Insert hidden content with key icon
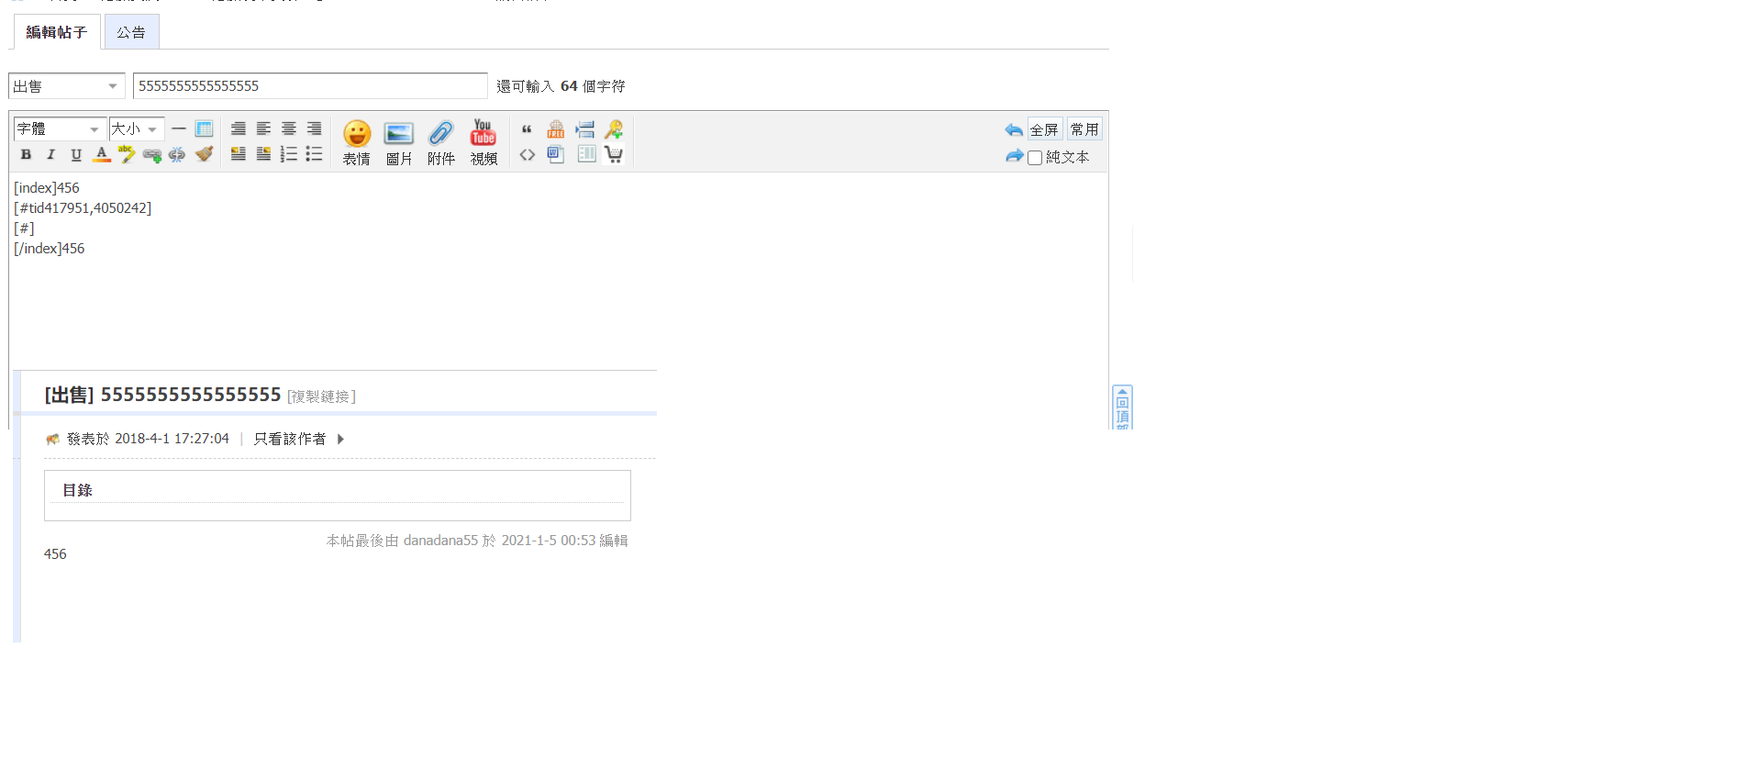 (614, 128)
